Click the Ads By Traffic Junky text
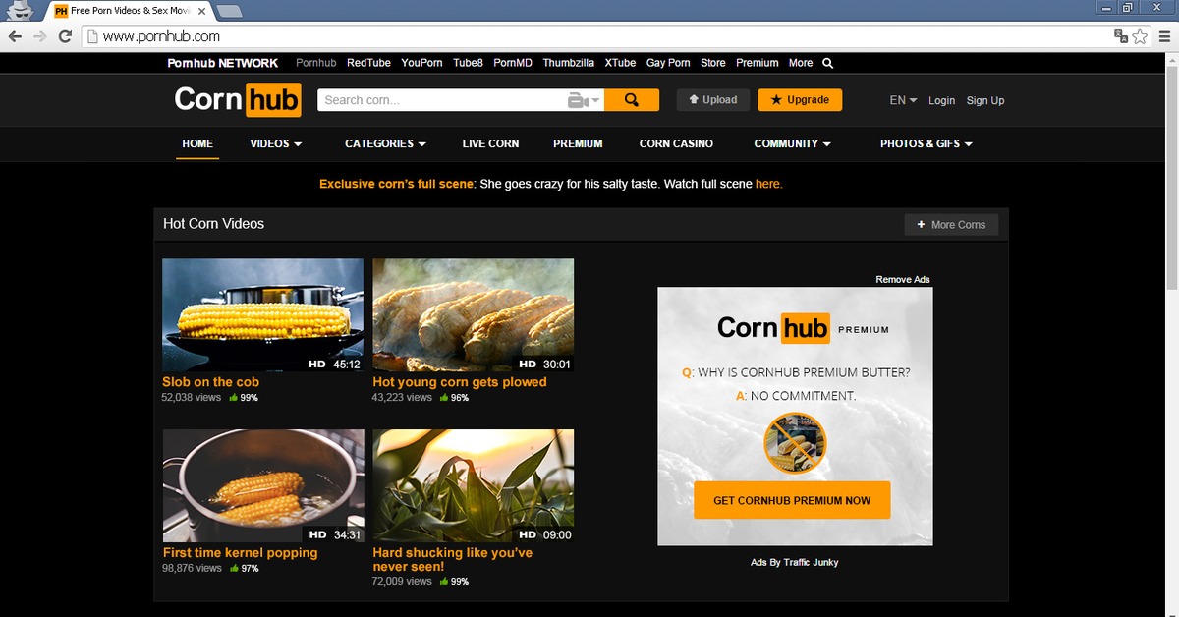This screenshot has width=1179, height=617. (x=795, y=563)
